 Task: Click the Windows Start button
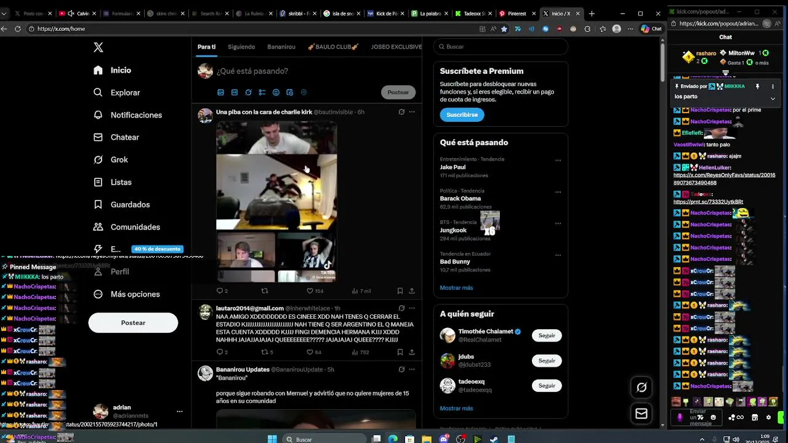[272, 439]
